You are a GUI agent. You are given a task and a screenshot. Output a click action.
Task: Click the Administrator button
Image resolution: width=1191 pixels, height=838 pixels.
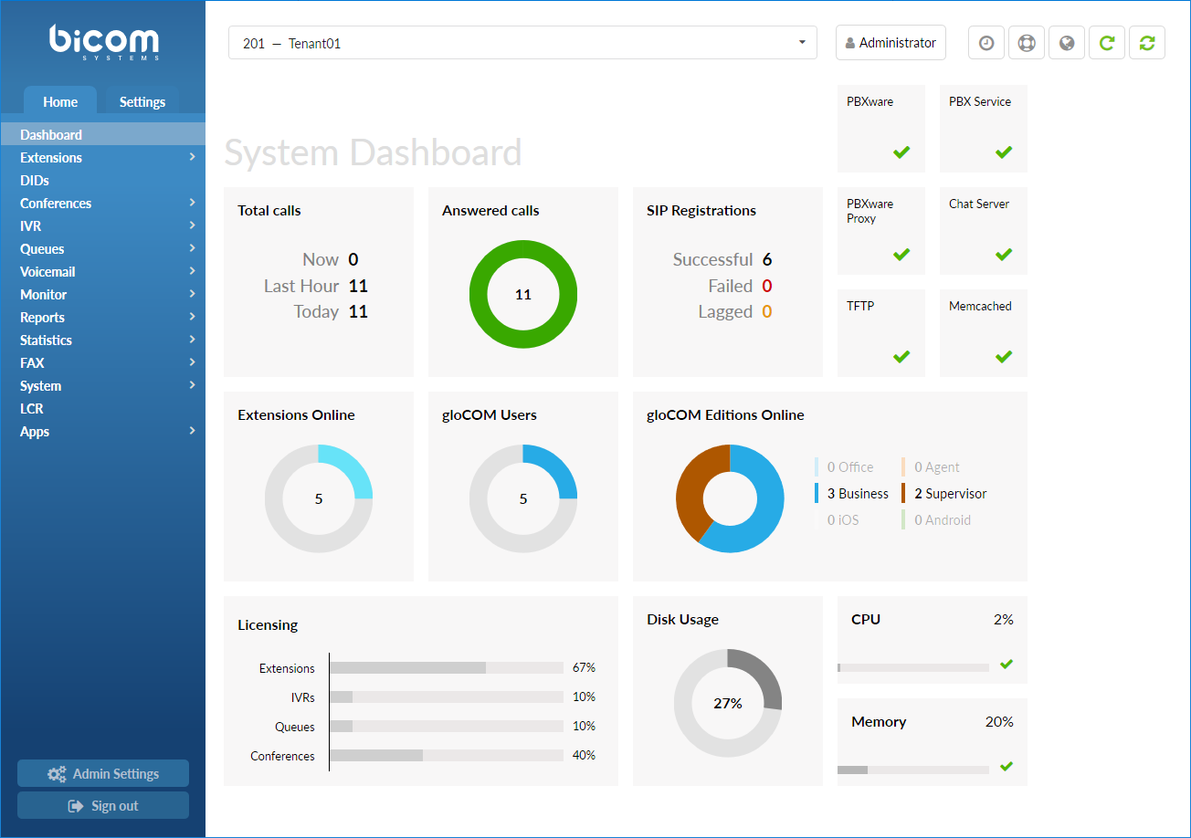point(891,43)
